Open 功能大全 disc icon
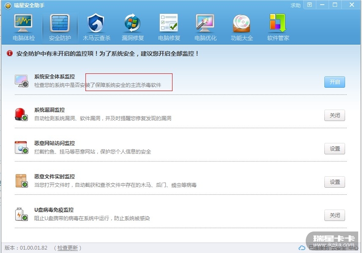362x253 pixels. pyautogui.click(x=241, y=23)
